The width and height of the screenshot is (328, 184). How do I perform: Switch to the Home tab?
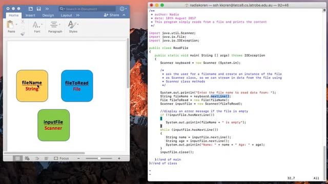coord(14,15)
